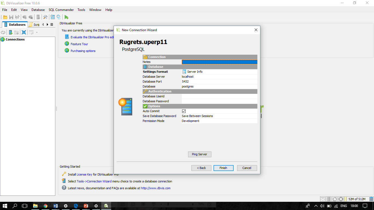The height and width of the screenshot is (210, 374).
Task: Show previous tabs with left arrow
Action: (43, 25)
